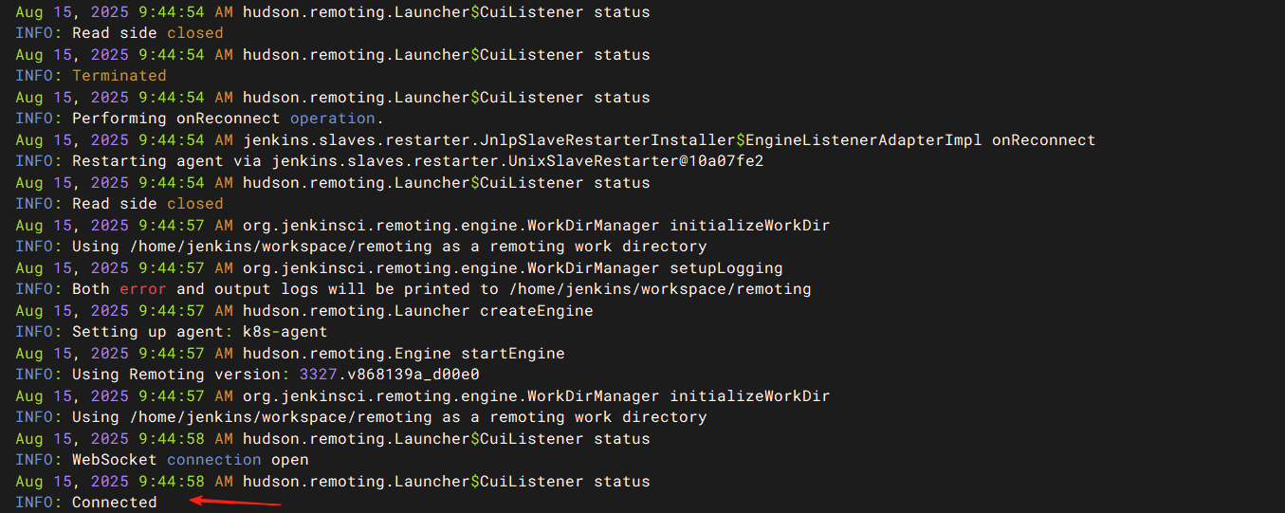Click the 'Connected' status text

(114, 503)
